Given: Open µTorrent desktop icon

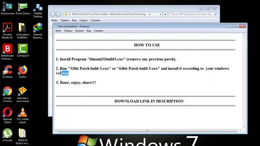Looking at the screenshot, I should click(7, 135).
